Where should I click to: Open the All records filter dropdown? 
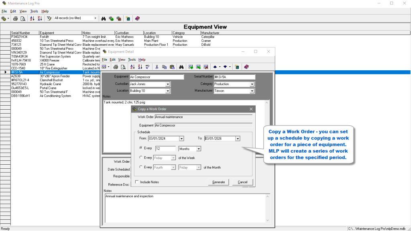click(x=96, y=18)
